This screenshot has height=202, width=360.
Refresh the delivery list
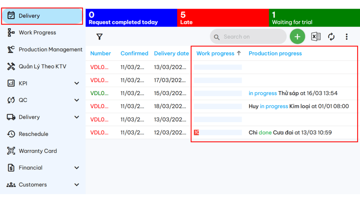[x=331, y=37]
